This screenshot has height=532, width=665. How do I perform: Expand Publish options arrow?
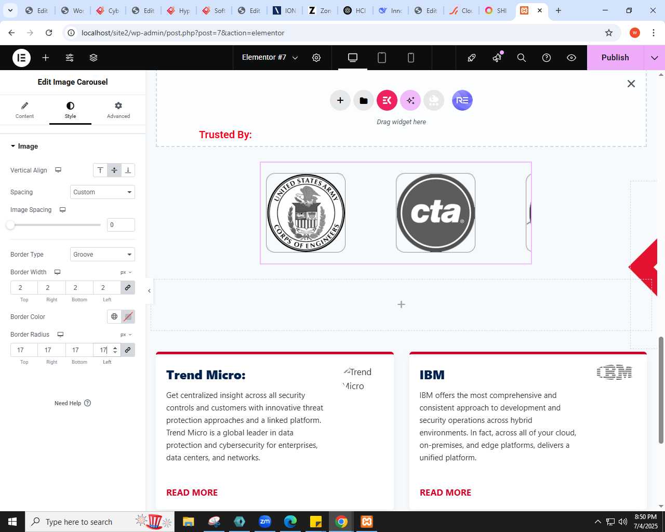click(x=655, y=58)
